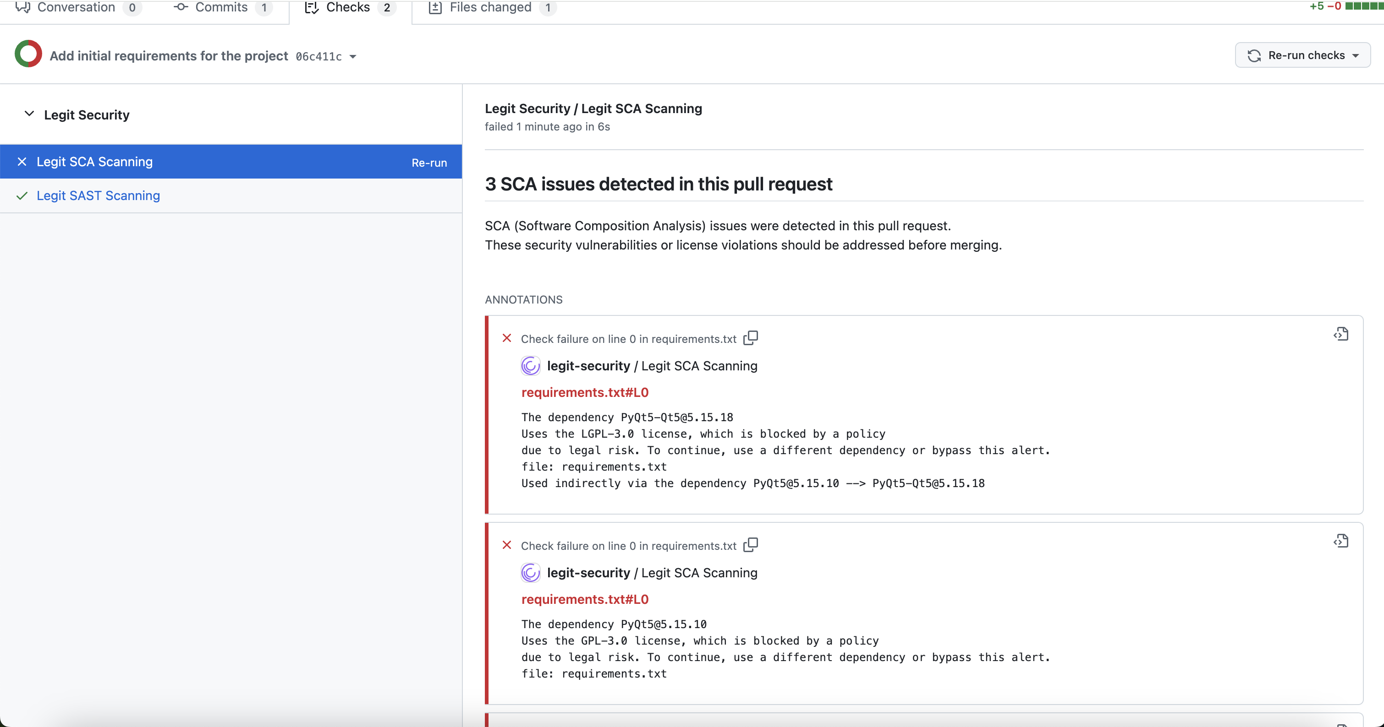Viewport: 1384px width, 727px height.
Task: Open the requirements.txt#L0 link
Action: click(x=585, y=392)
